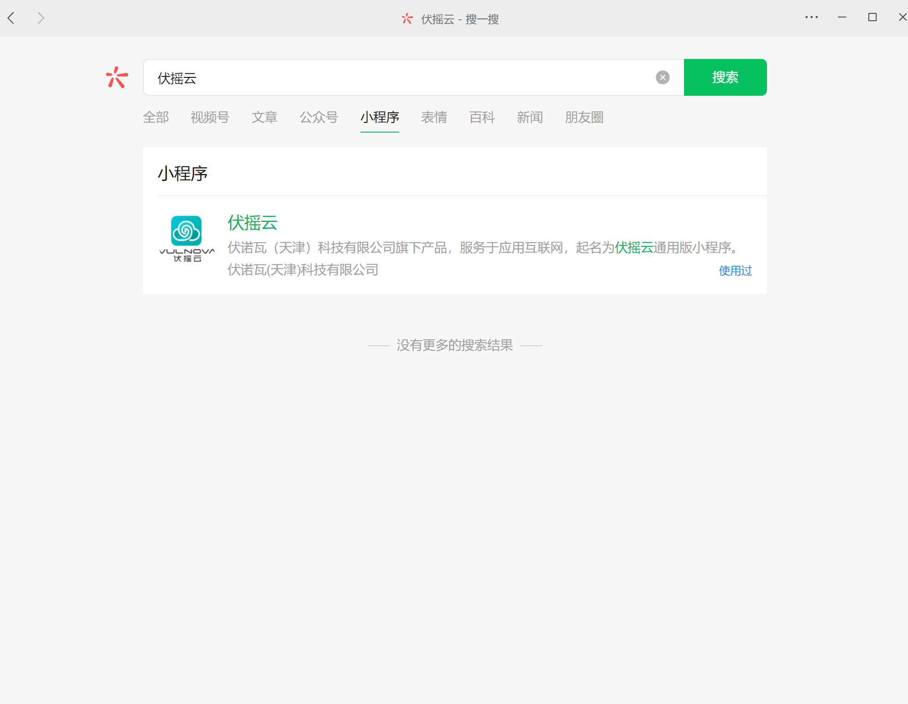The width and height of the screenshot is (908, 704).
Task: Minimize the search window
Action: [842, 17]
